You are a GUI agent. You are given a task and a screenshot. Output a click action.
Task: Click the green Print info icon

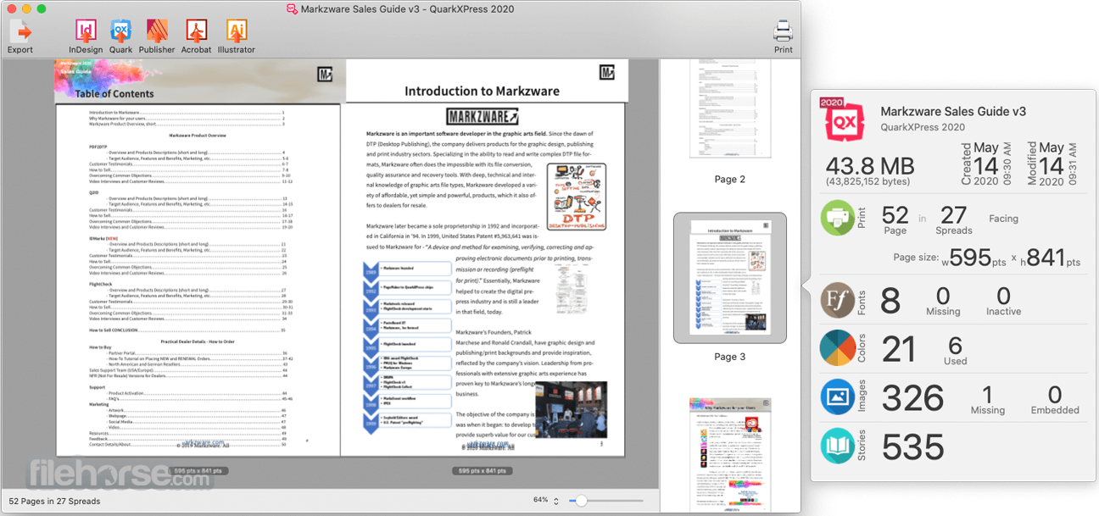[837, 218]
